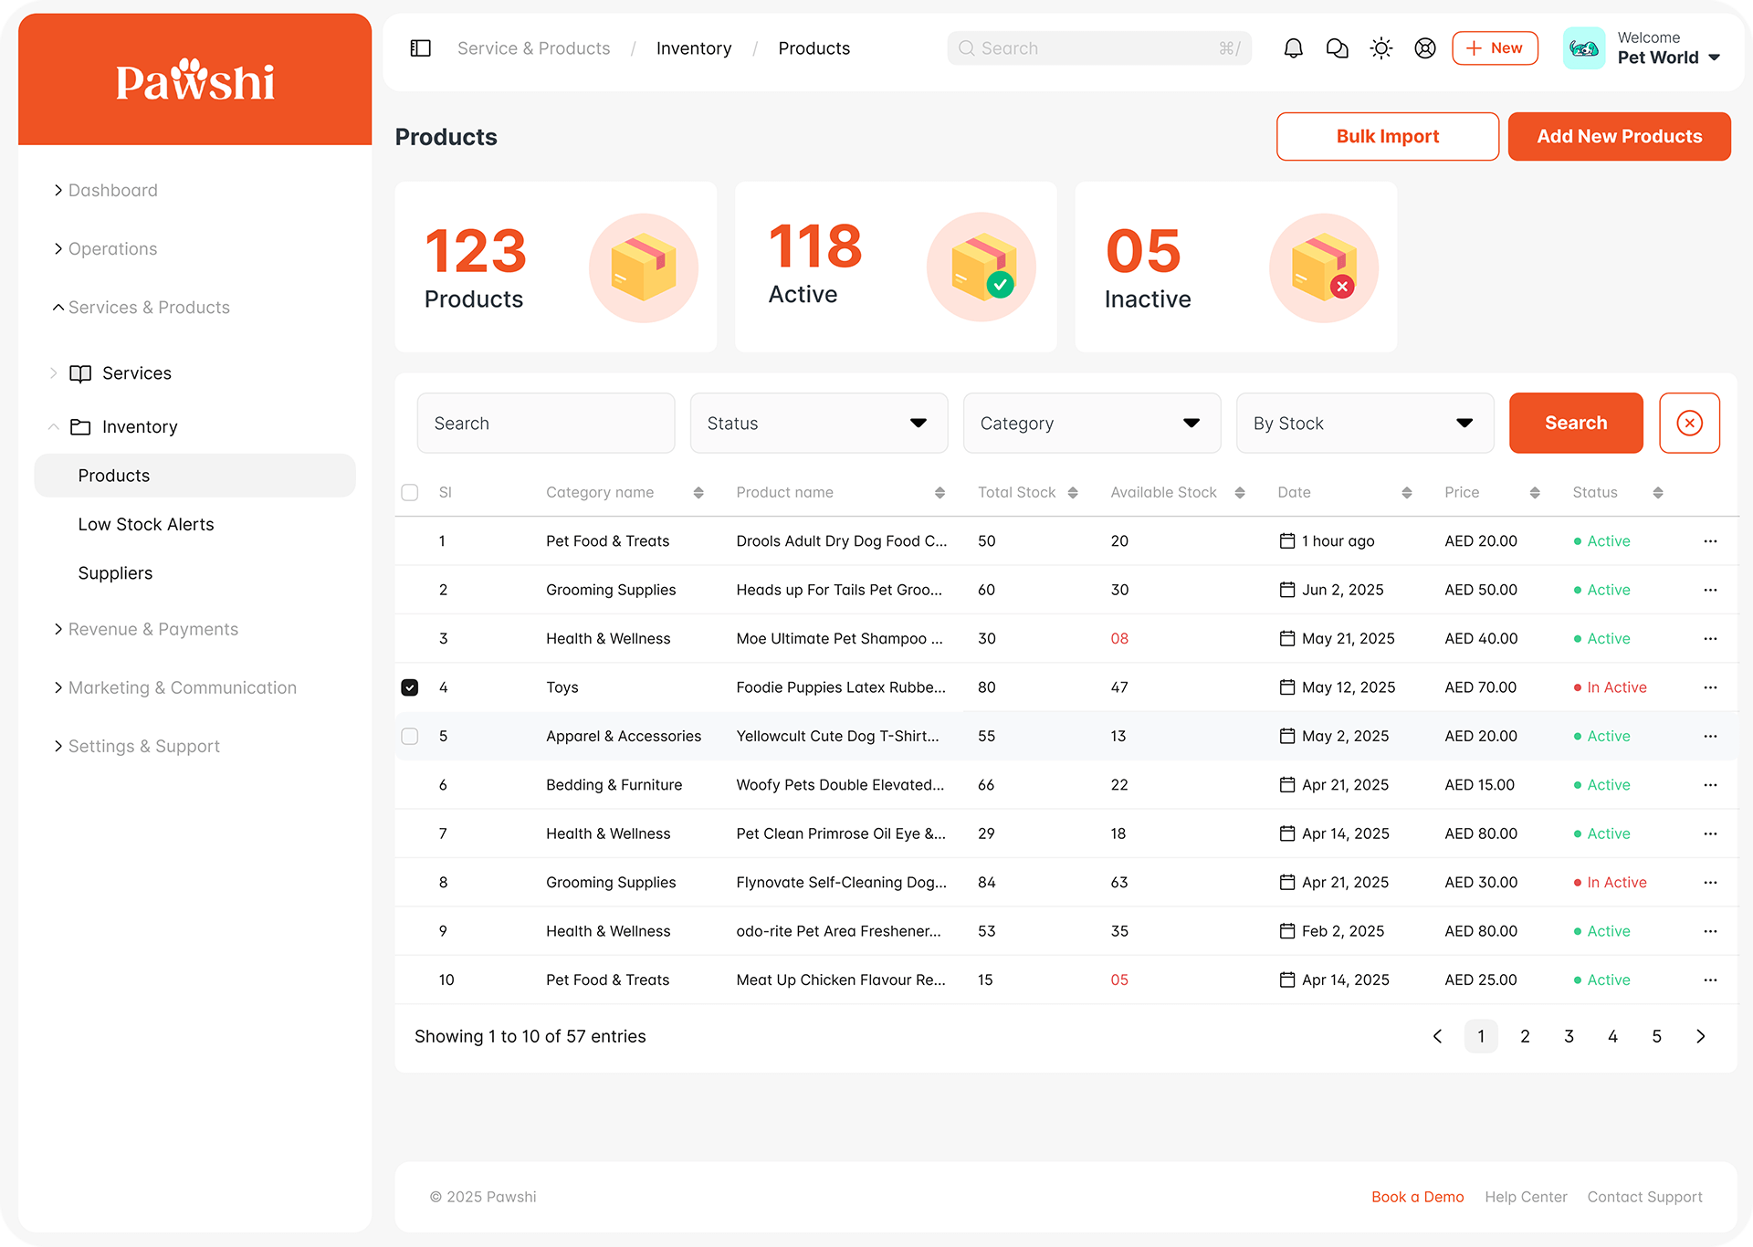Screen dimensions: 1753x1247
Task: Click the help lifebuoy icon
Action: 1424,48
